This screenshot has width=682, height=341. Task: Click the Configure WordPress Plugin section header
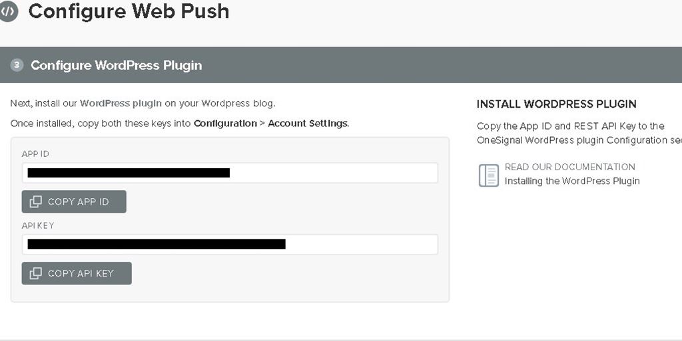point(116,65)
